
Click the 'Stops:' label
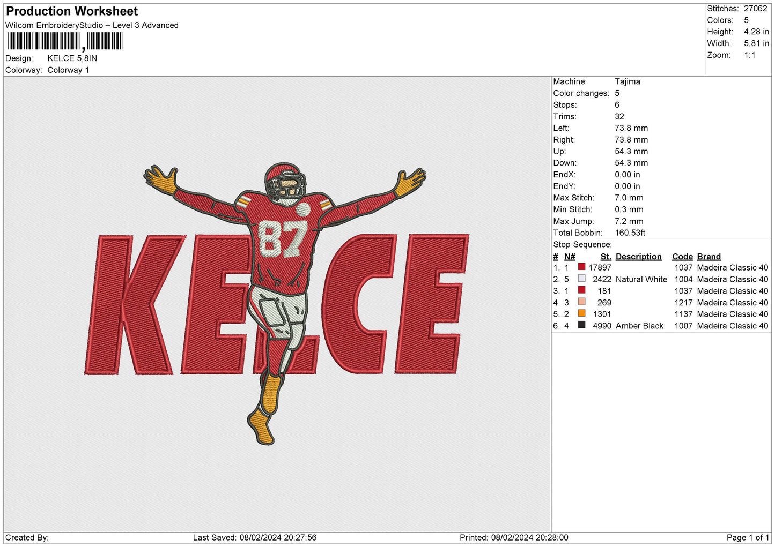[x=565, y=105]
